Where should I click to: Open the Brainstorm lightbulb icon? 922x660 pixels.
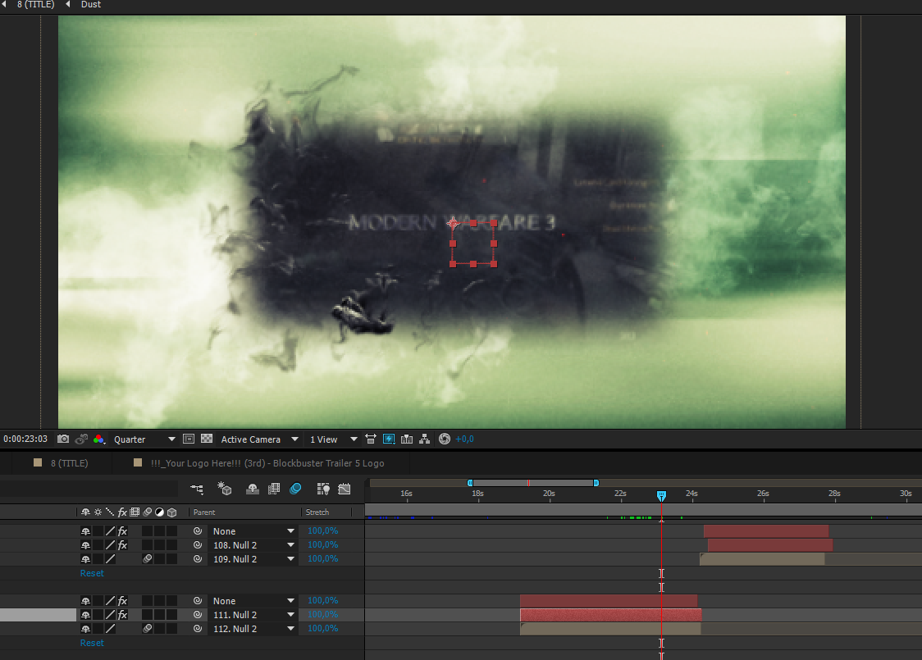click(x=323, y=489)
